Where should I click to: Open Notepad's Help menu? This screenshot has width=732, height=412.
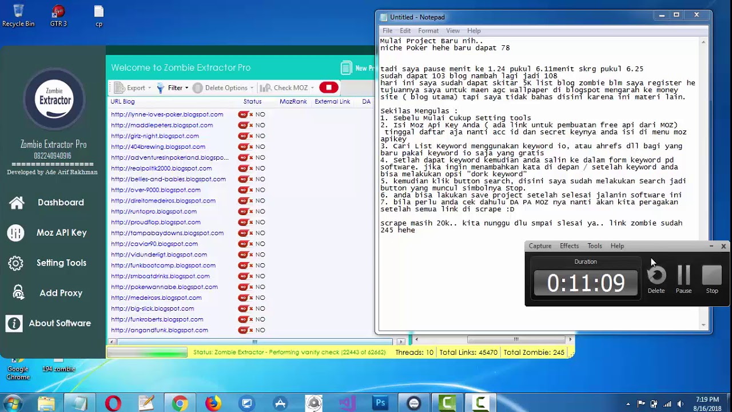474,31
